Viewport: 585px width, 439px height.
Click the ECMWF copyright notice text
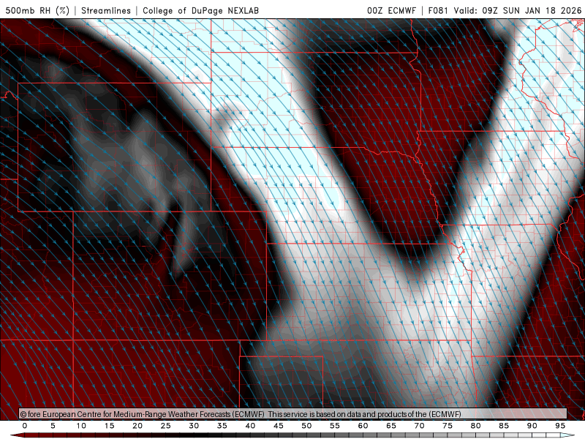point(241,414)
